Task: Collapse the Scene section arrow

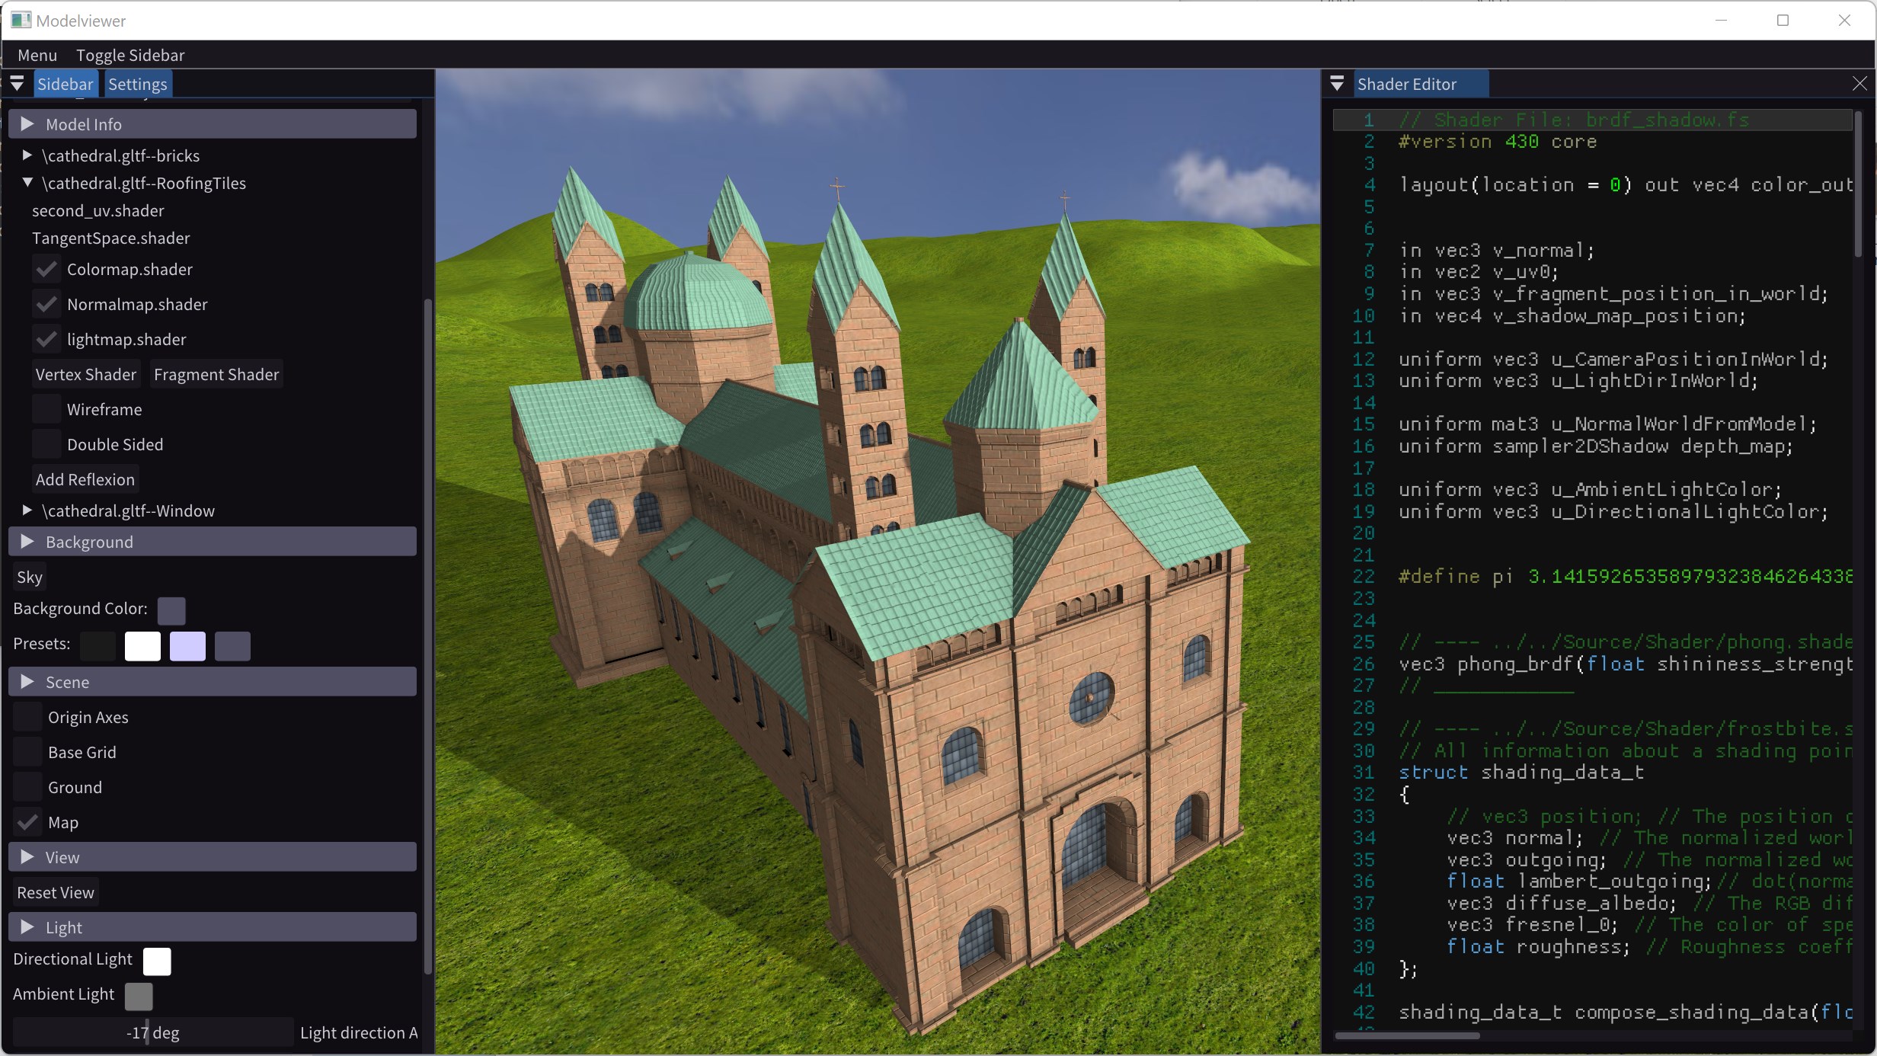Action: pos(27,682)
